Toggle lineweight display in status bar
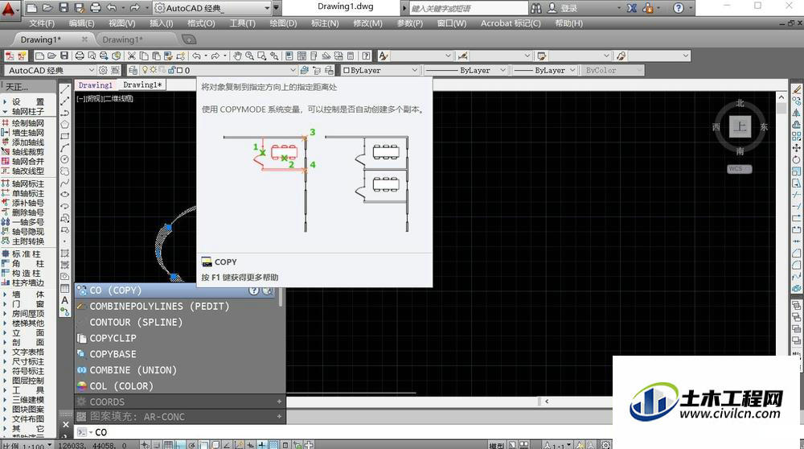Viewport: 804px width, 449px height. pos(262,445)
